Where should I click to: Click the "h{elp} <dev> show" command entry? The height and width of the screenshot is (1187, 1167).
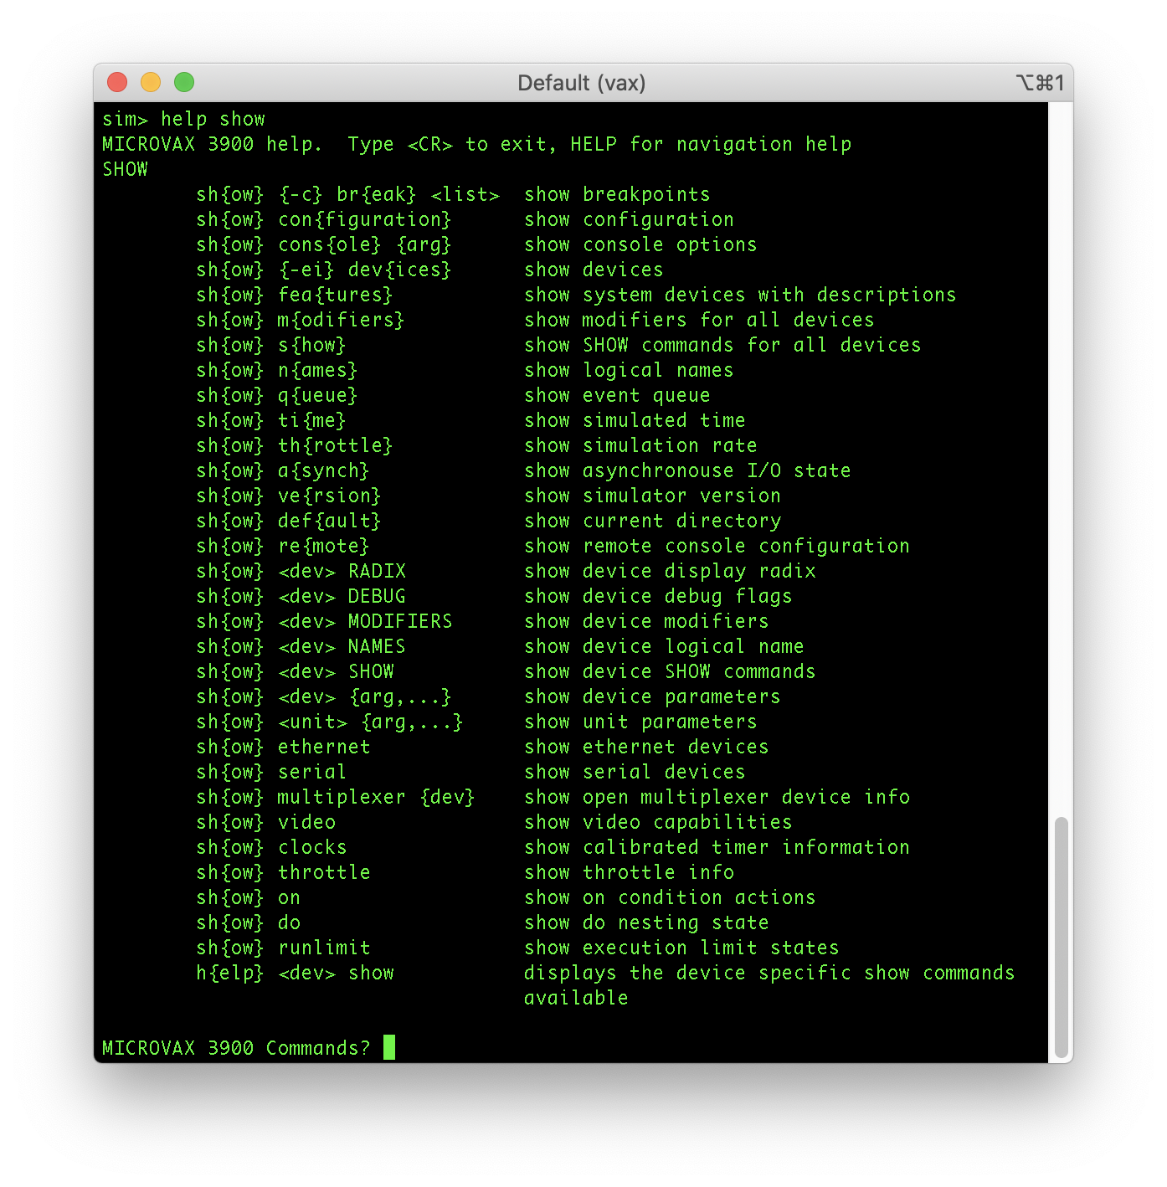point(295,973)
